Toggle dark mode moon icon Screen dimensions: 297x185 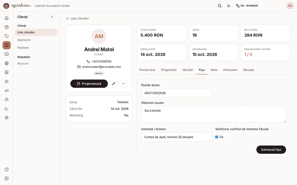click(x=229, y=6)
